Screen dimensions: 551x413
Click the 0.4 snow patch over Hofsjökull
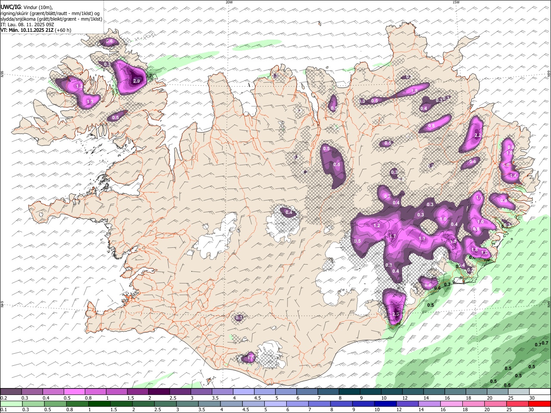pyautogui.click(x=289, y=213)
